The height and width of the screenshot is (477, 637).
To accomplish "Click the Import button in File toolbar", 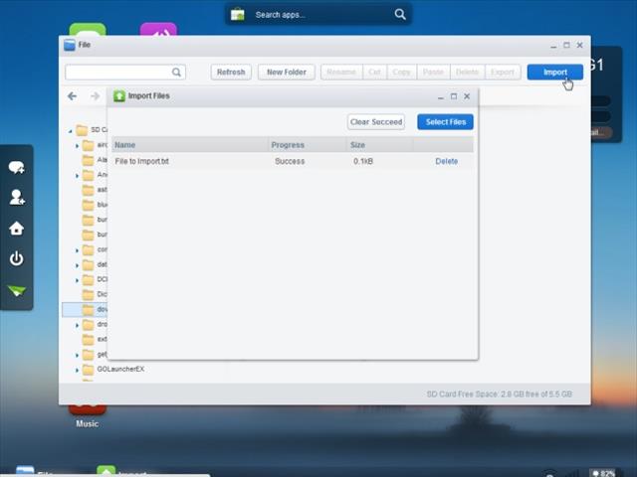I will pos(555,73).
